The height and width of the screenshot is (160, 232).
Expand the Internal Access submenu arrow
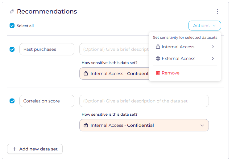coord(213,47)
